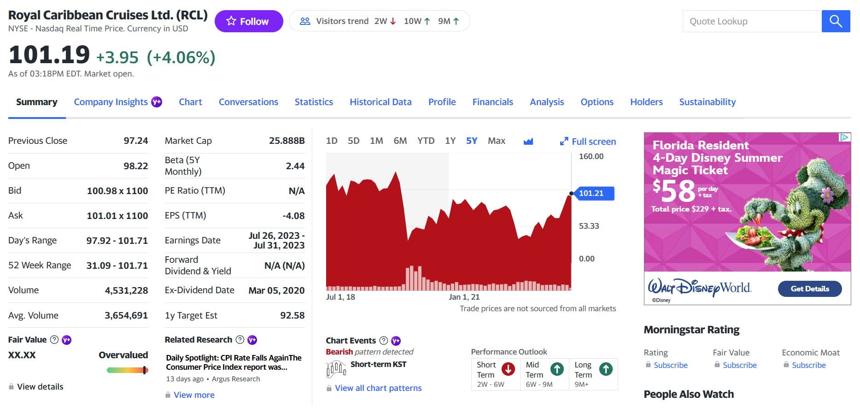Image resolution: width=860 pixels, height=408 pixels.
Task: Open the Company Insights tab
Action: click(111, 102)
